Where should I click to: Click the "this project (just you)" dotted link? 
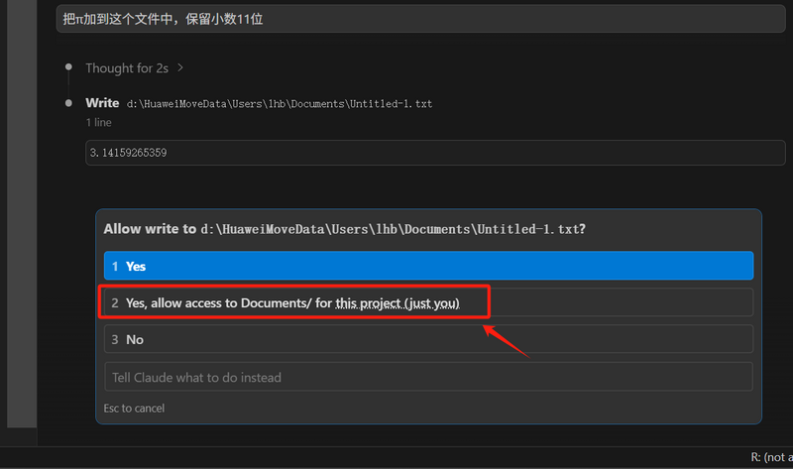coord(396,302)
